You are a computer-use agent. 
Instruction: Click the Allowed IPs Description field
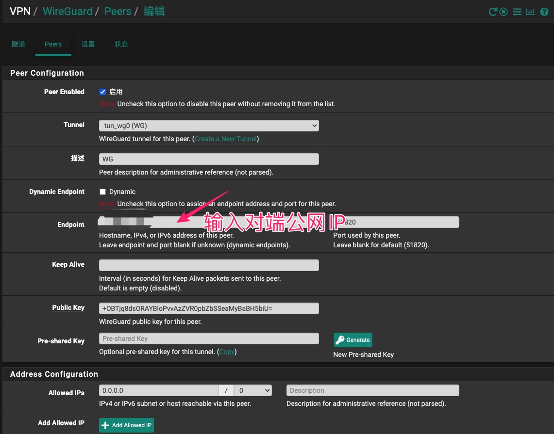(x=372, y=390)
